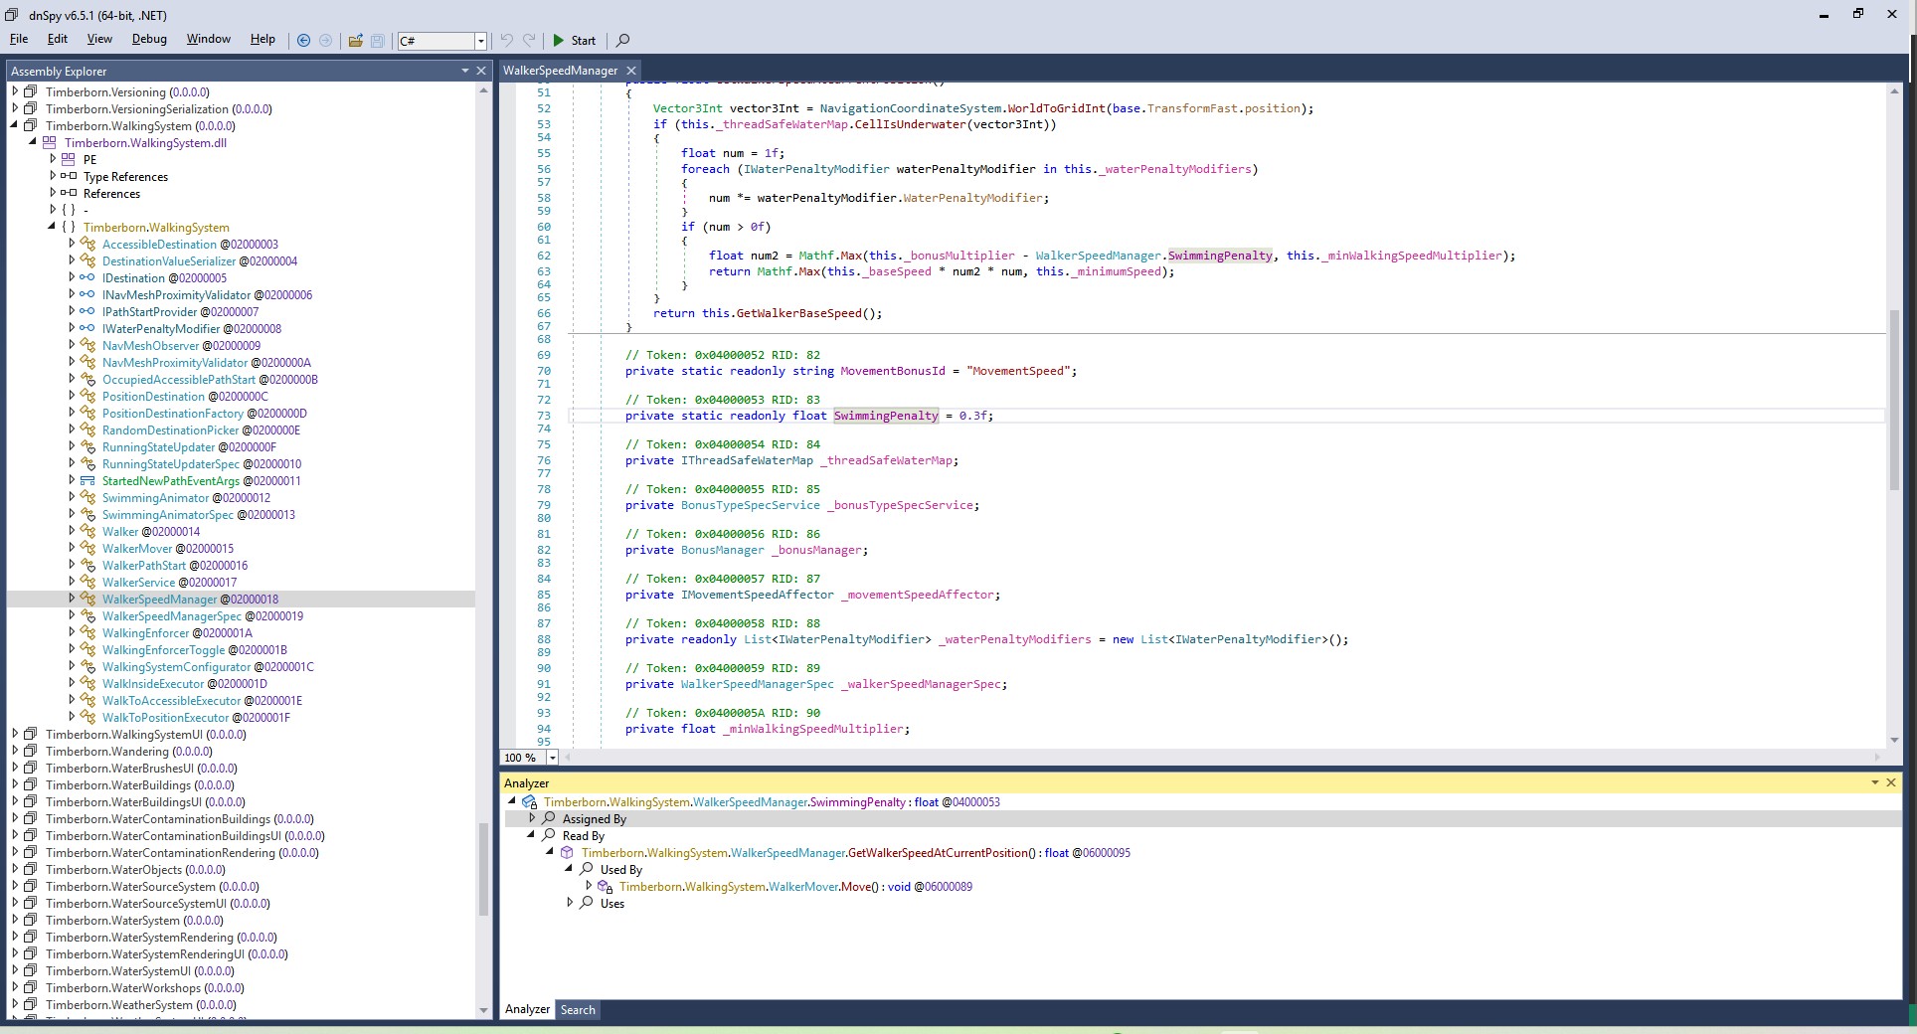The width and height of the screenshot is (1917, 1034).
Task: Click the SwimmingPenalty field icon in Analyzer
Action: pyautogui.click(x=530, y=802)
